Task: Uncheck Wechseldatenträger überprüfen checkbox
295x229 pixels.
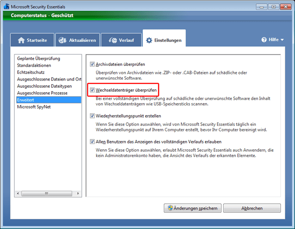Action: pyautogui.click(x=92, y=90)
